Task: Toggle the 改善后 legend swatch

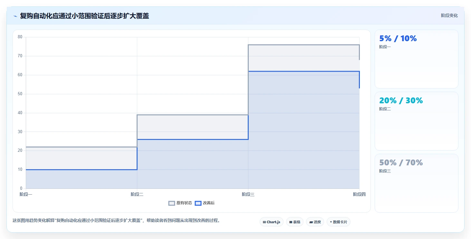Action: point(198,203)
